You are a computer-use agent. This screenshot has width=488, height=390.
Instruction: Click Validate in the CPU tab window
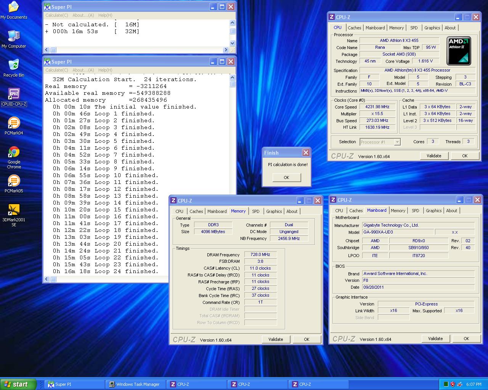(434, 156)
